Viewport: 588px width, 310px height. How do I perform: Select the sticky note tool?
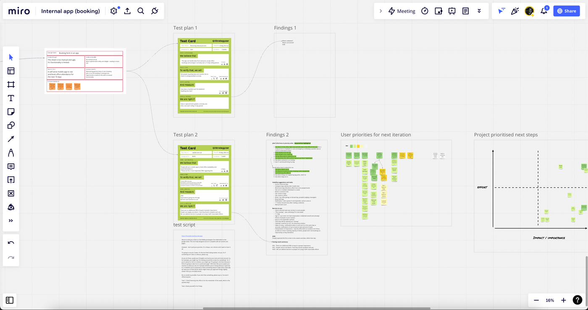pos(11,112)
